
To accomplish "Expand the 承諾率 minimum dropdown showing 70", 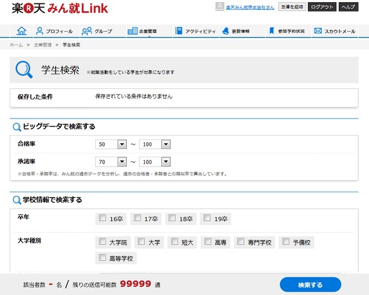I will pyautogui.click(x=122, y=162).
